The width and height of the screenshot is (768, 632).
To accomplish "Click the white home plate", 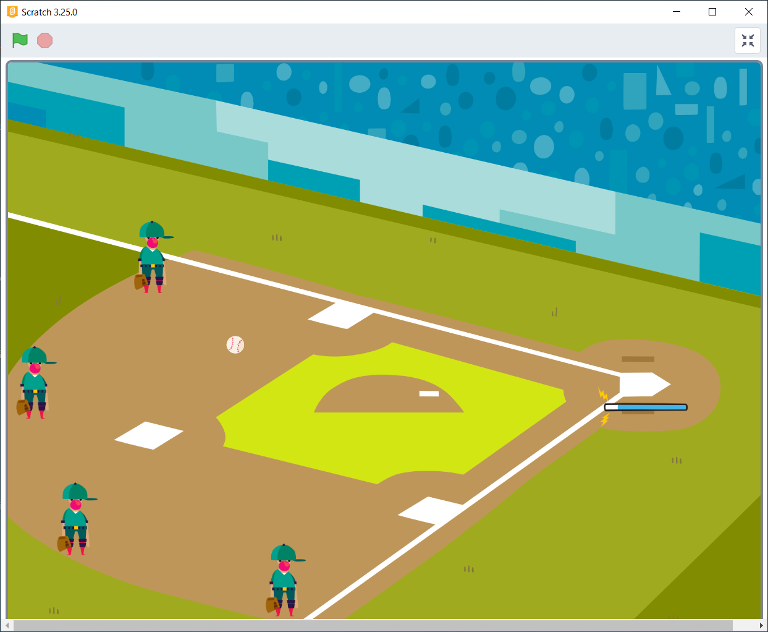I will tap(644, 384).
